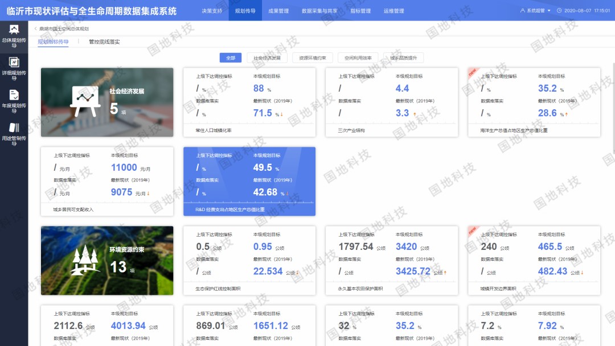Click down-trend arrow next to 482.43 公顷
The image size is (615, 346).
click(x=582, y=273)
